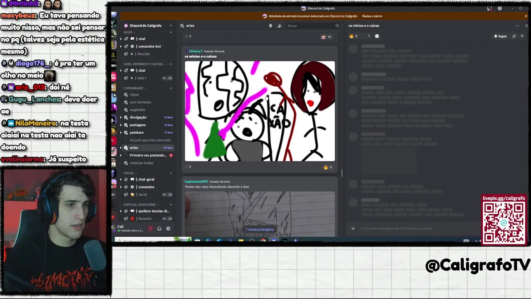Open the Help question mark icon
The image size is (531, 299).
499,8
